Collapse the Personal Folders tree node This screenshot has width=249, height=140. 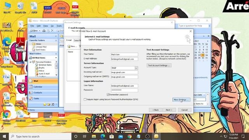coord(30,62)
